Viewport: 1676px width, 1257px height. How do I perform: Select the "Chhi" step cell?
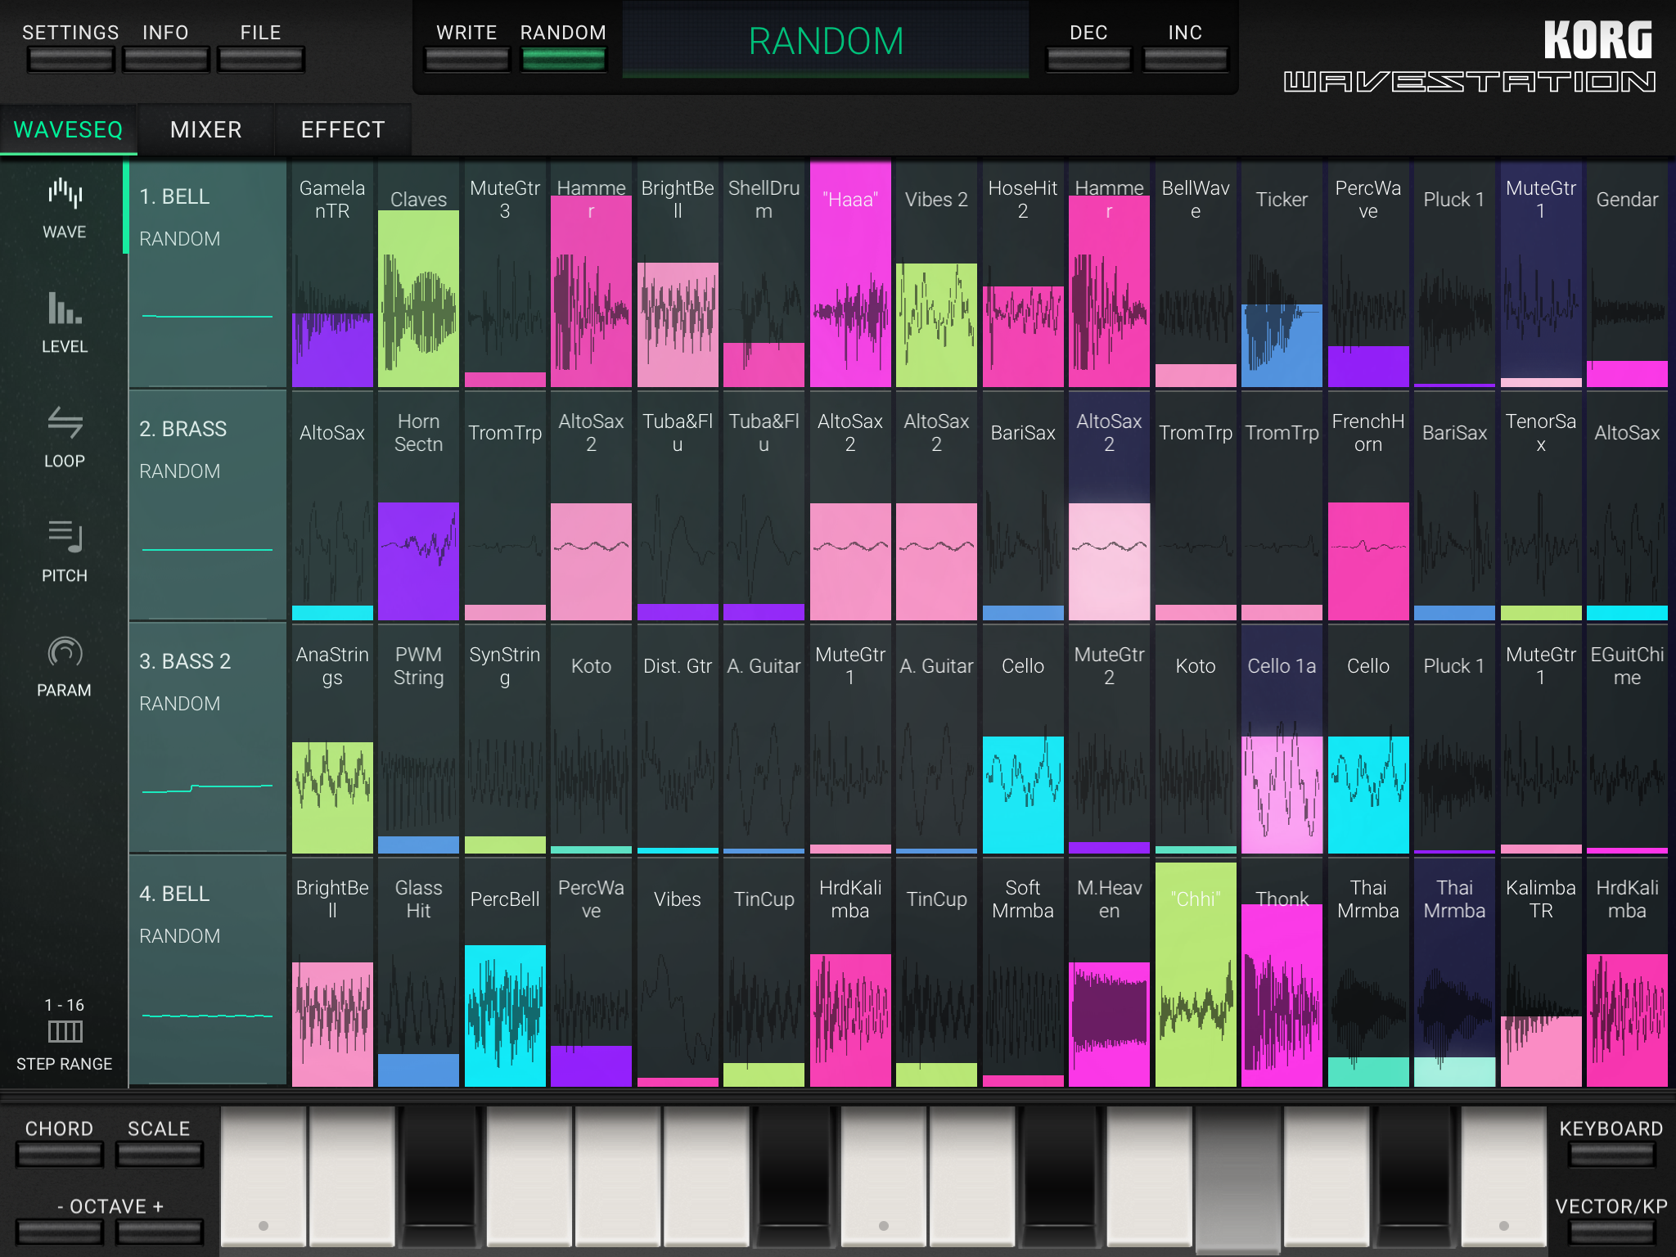1196,971
